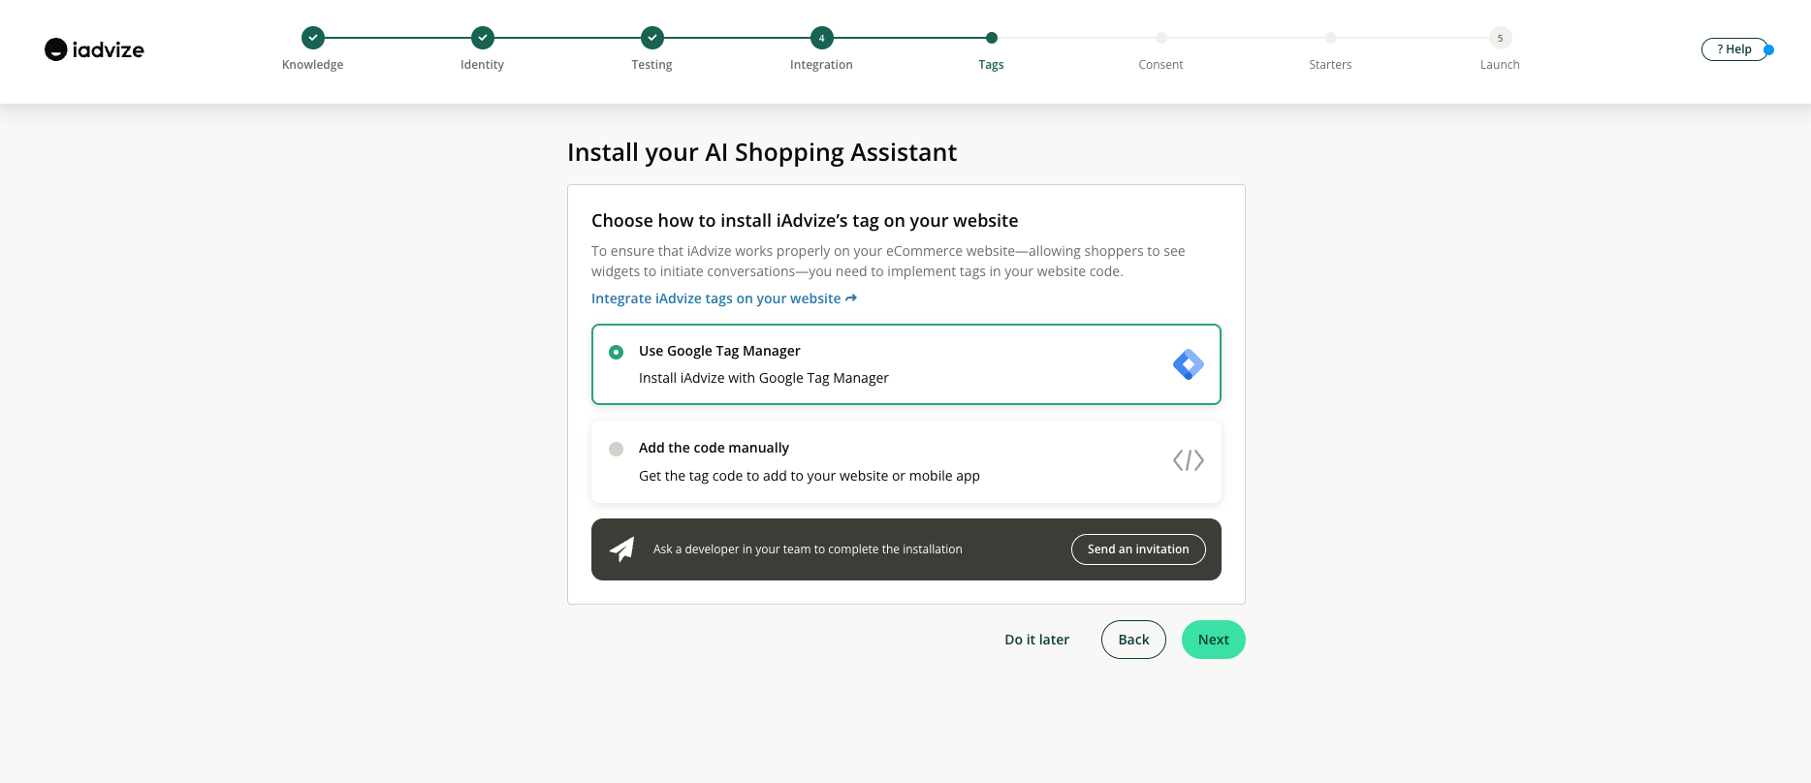
Task: Go to the Consent step
Action: click(1160, 38)
